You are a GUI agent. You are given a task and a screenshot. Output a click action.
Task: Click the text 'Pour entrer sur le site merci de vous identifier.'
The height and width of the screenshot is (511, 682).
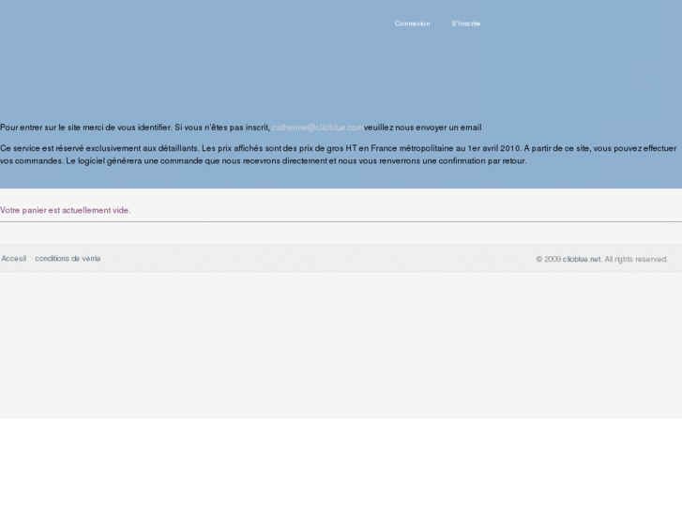pyautogui.click(x=86, y=128)
